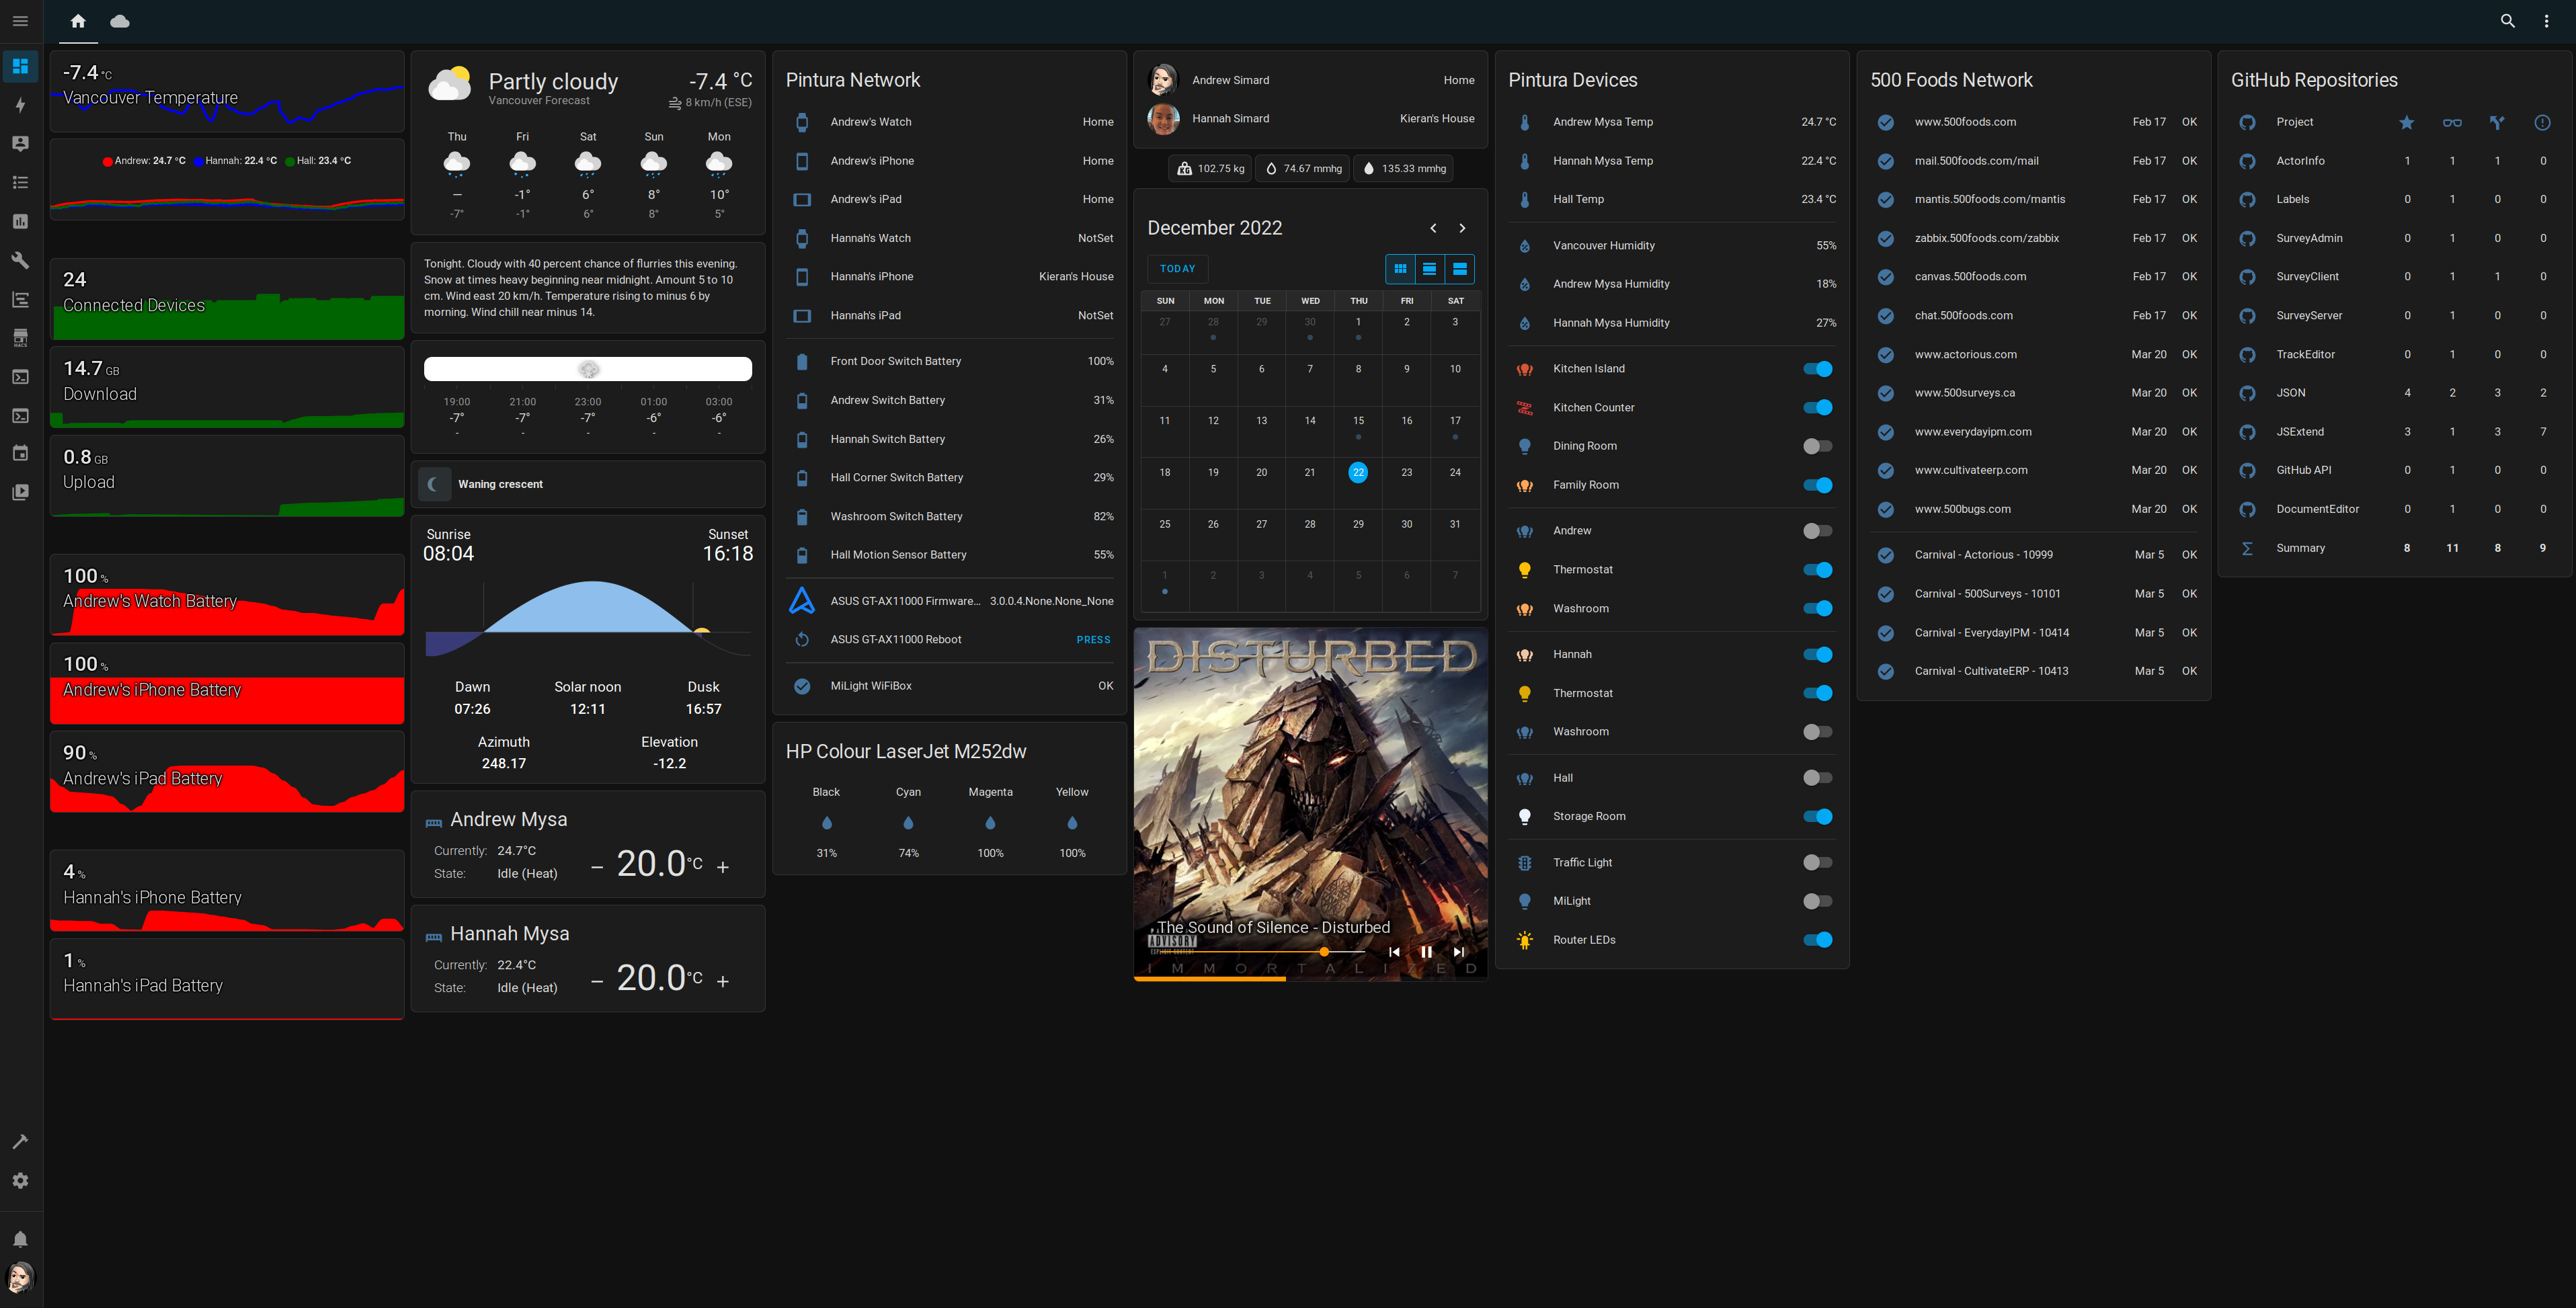
Task: Open Developer Tools hammer icon
Action: [x=20, y=1141]
